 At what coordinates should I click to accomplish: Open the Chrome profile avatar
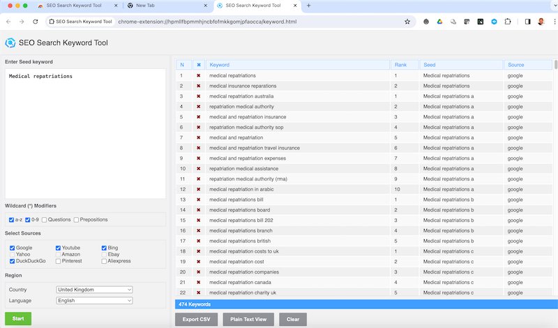[541, 22]
